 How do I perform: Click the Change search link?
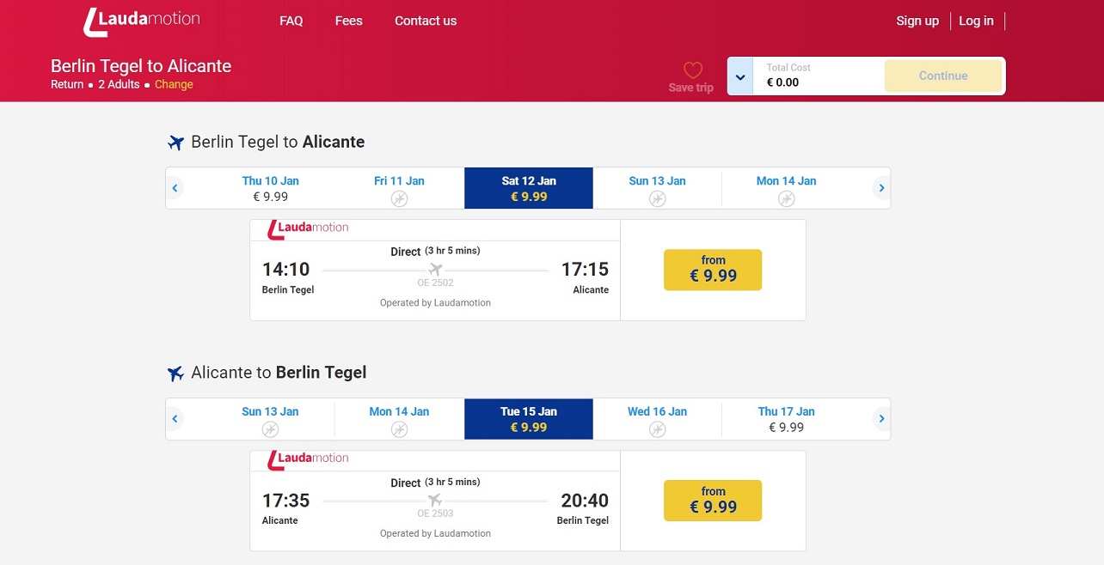tap(174, 84)
